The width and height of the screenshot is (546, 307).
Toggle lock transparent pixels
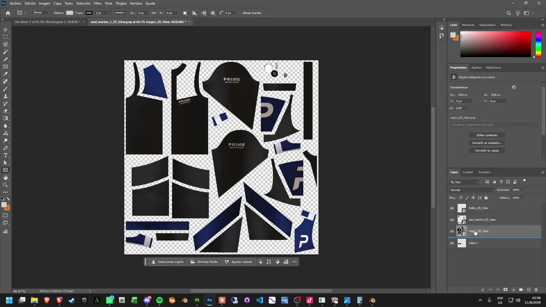(x=461, y=198)
